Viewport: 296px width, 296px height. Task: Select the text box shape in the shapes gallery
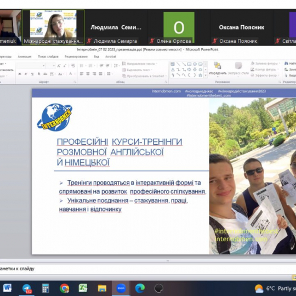(x=173, y=64)
